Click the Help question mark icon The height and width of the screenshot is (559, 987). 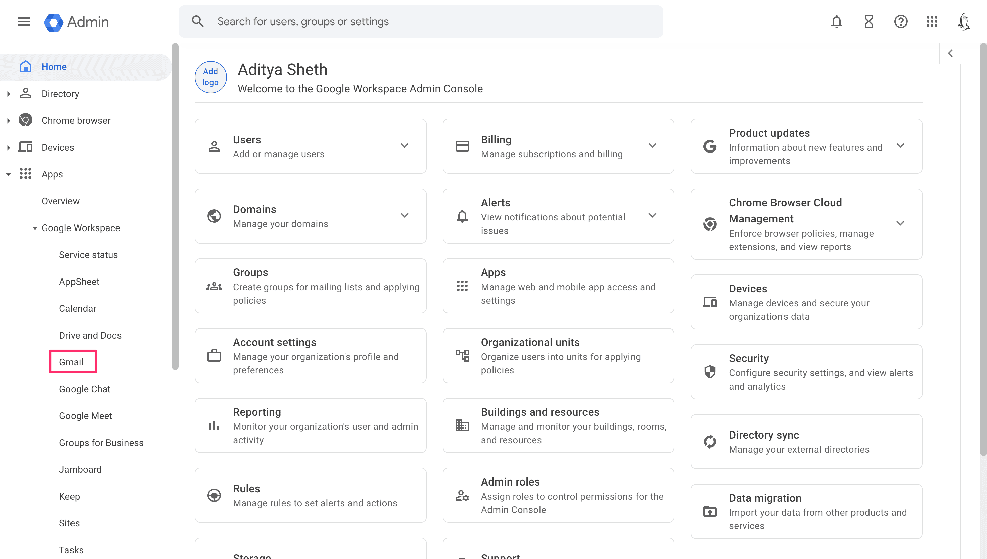(x=900, y=22)
